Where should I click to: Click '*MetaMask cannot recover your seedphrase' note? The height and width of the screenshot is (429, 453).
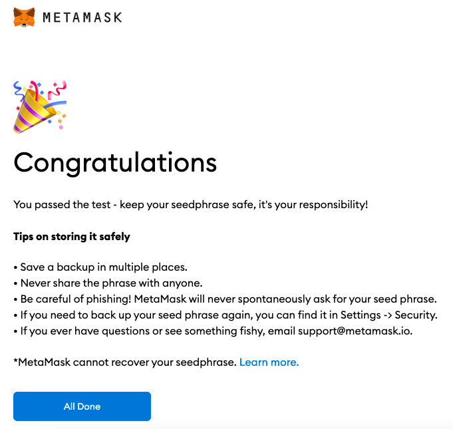125,362
